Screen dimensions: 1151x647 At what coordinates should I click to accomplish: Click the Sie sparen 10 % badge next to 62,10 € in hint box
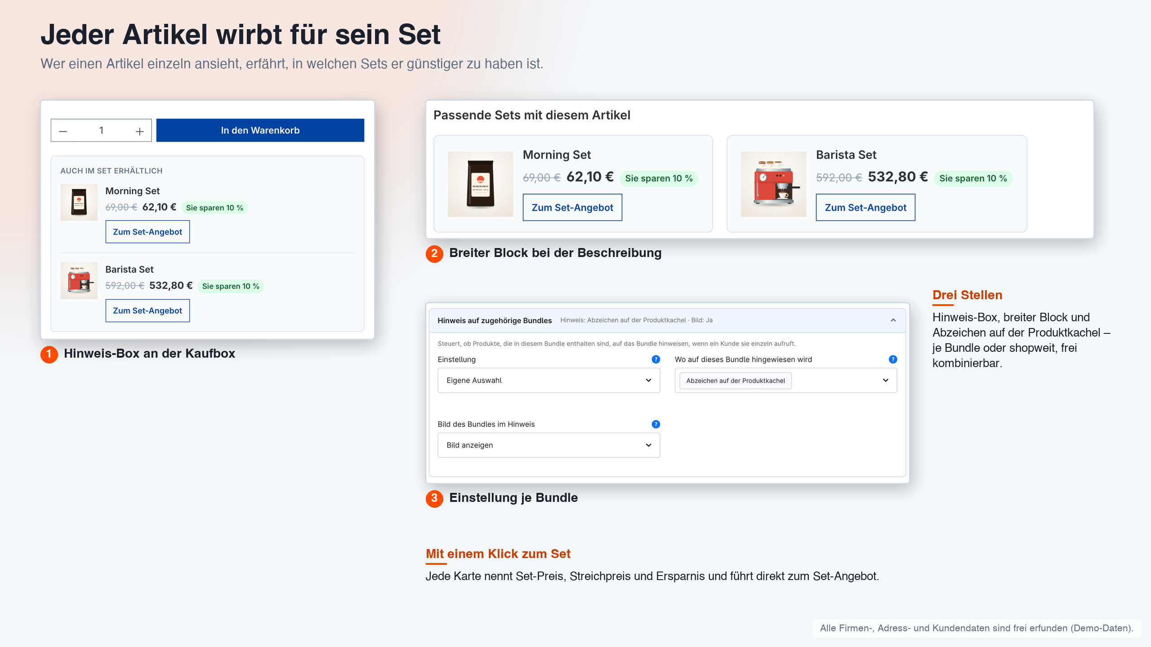click(x=214, y=208)
